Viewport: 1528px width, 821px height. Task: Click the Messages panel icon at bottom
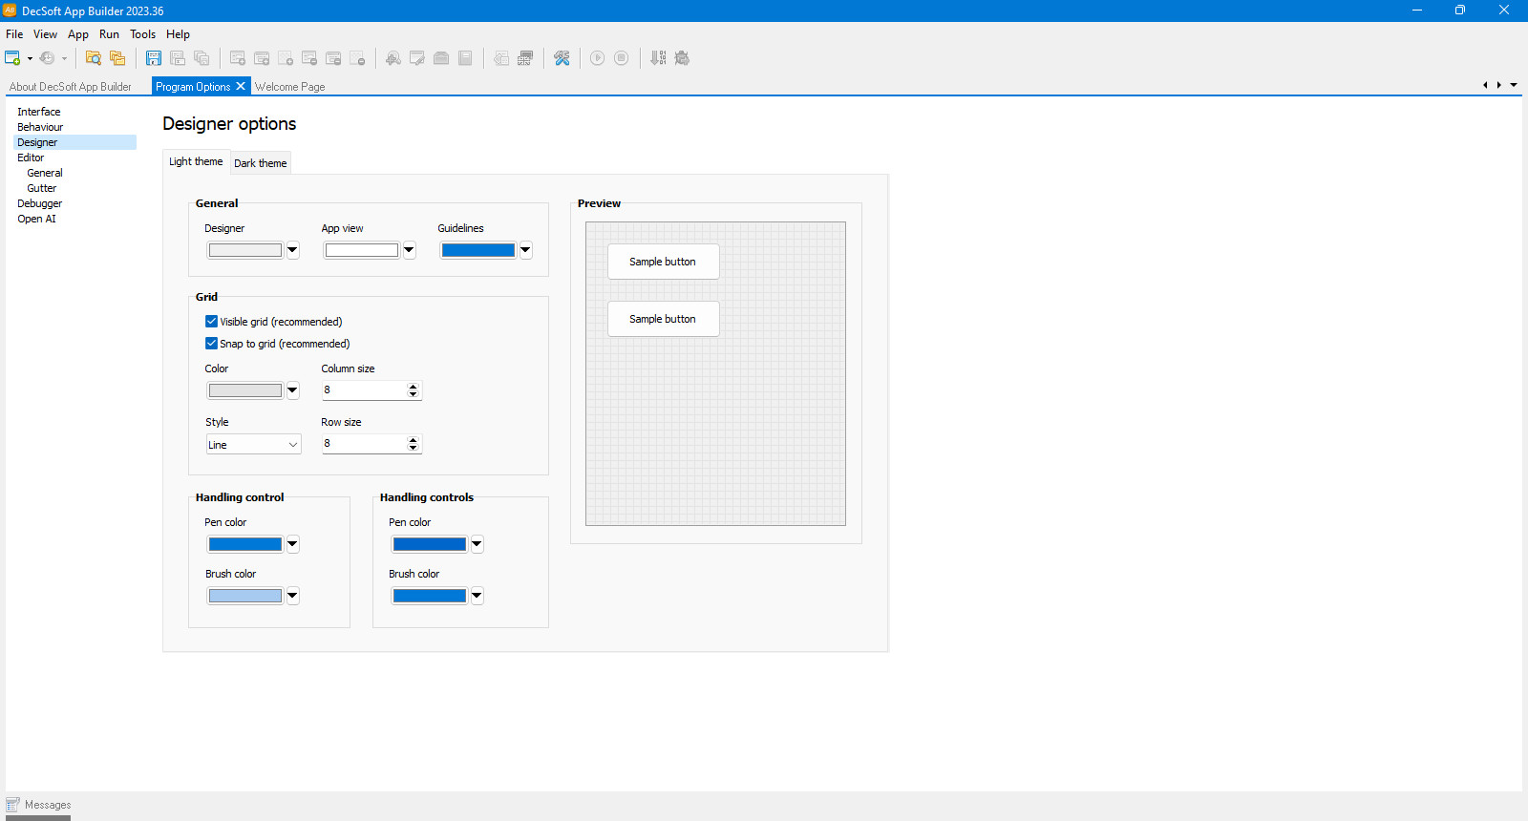click(x=12, y=805)
